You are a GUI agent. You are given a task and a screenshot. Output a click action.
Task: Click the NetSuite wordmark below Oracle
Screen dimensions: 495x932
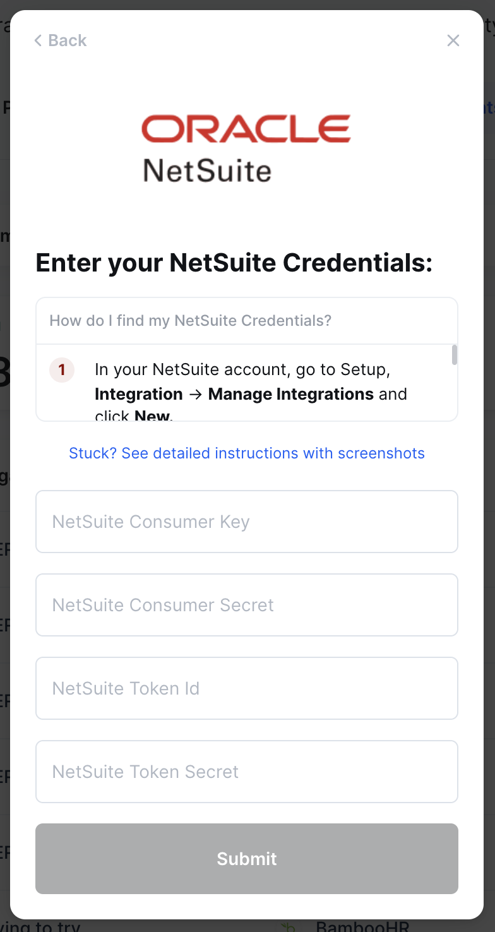[x=207, y=170]
